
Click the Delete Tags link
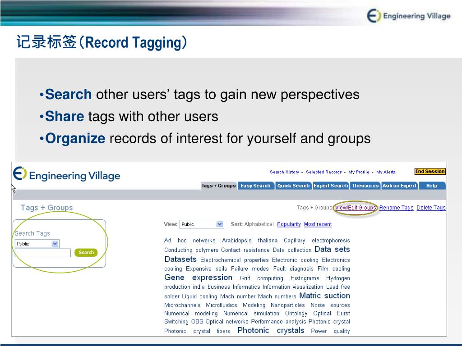[431, 207]
